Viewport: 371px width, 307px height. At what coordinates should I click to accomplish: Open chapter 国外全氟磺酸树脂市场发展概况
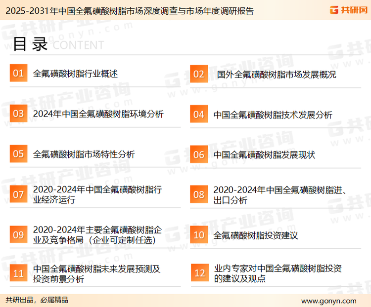pyautogui.click(x=277, y=75)
